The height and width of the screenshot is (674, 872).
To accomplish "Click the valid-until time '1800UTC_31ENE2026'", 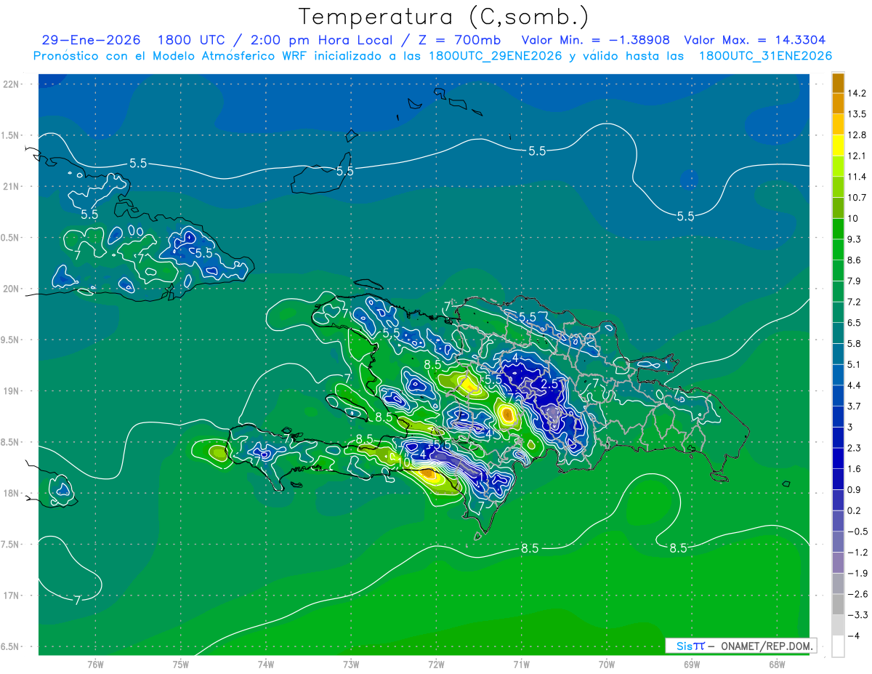I will tap(765, 56).
